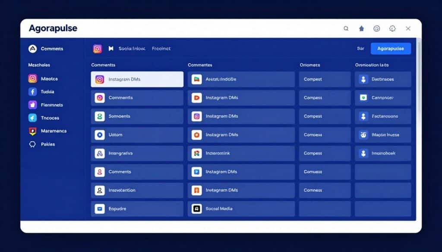Screen dimensions: 442x252
Task: Select the highlighted Instagram DMs row
Action: pyautogui.click(x=137, y=79)
